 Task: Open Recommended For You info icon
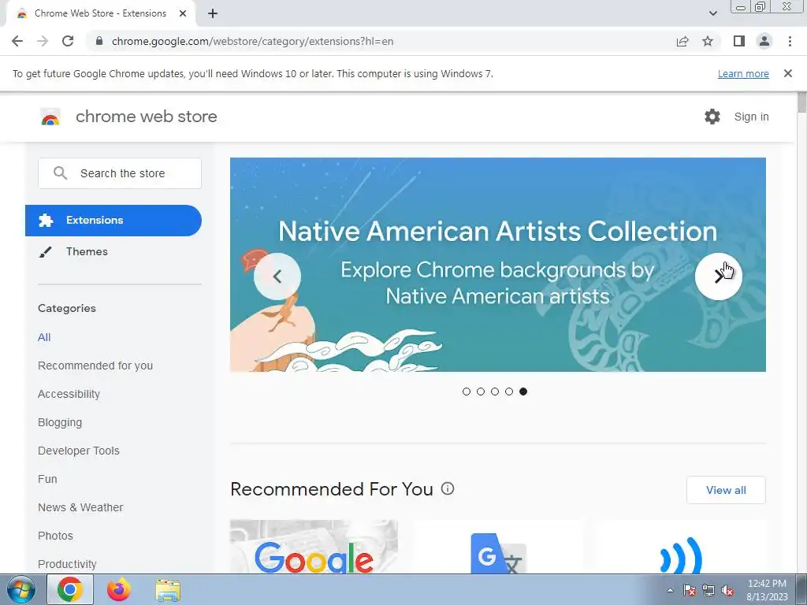[x=448, y=488]
